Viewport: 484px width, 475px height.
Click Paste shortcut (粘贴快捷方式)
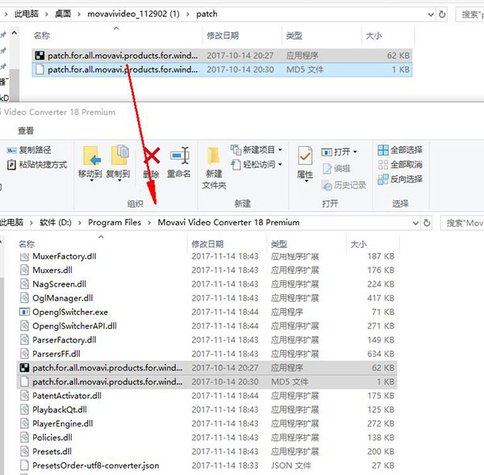coord(37,165)
